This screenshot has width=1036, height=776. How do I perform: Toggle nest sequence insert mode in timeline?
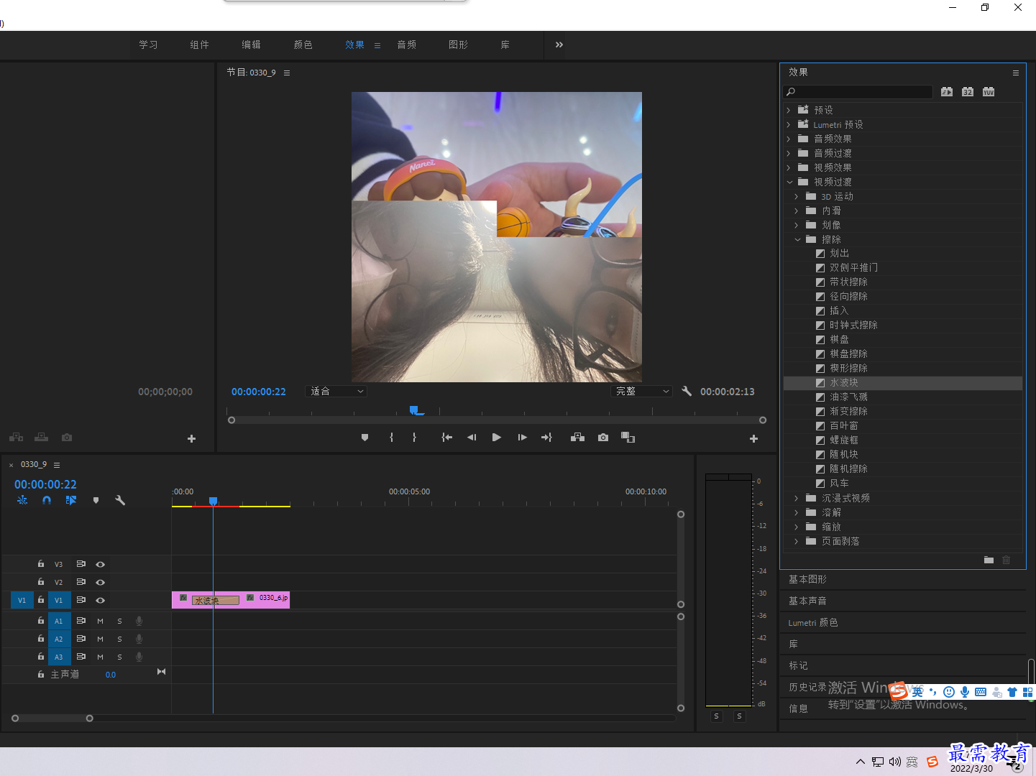(x=22, y=500)
